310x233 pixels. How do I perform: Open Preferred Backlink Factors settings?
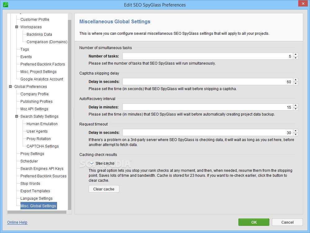point(43,64)
